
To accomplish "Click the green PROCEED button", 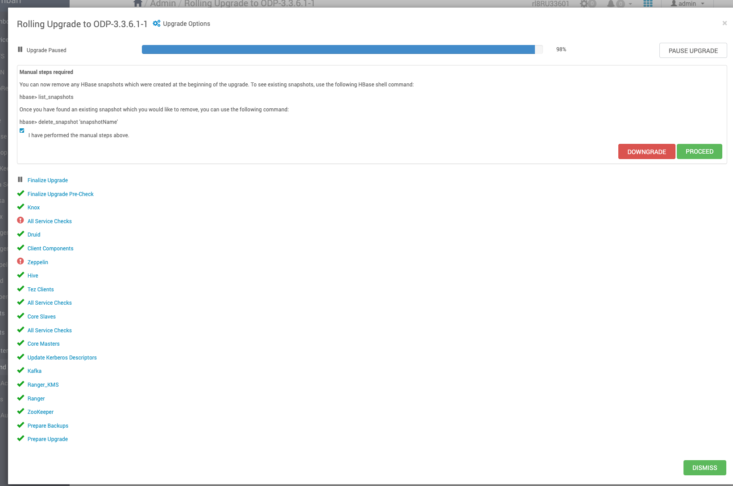I will [x=699, y=151].
